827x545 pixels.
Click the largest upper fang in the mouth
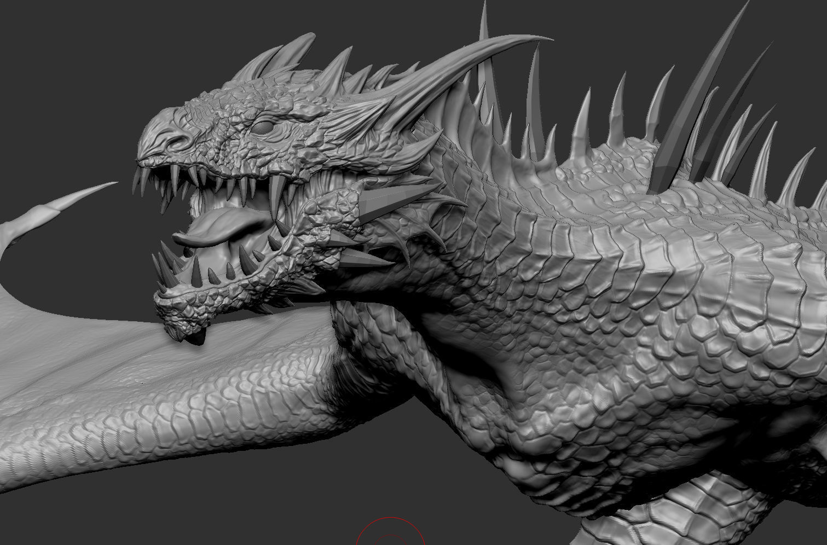[x=277, y=196]
